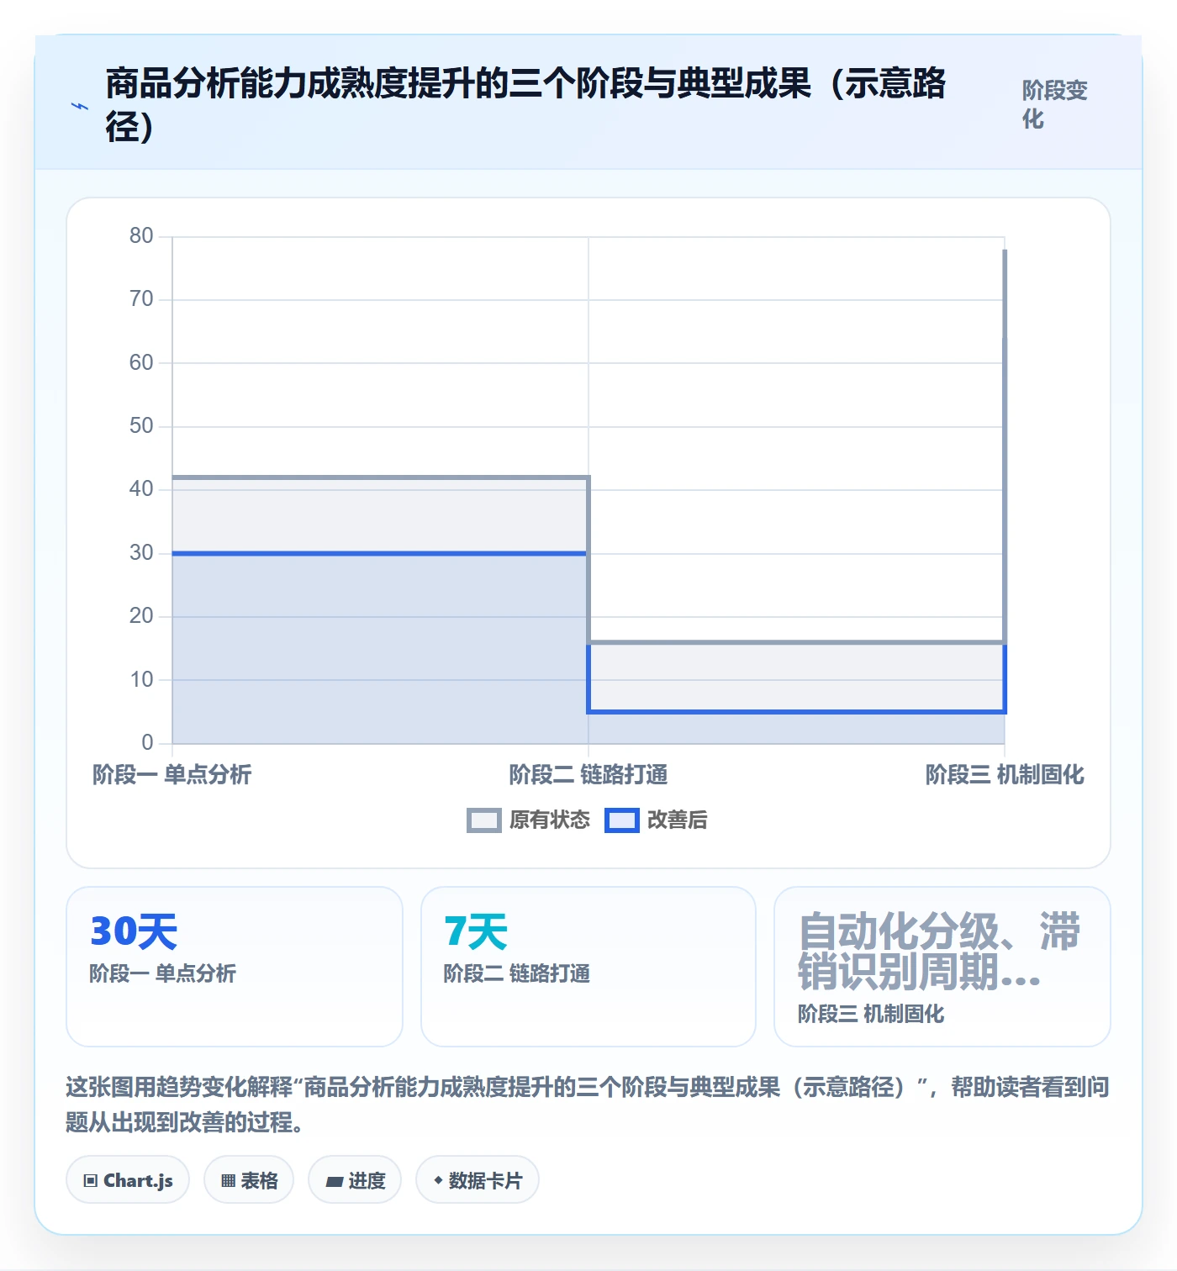The image size is (1177, 1271).
Task: Click the table grid icon in 表格 tag
Action: click(x=228, y=1181)
